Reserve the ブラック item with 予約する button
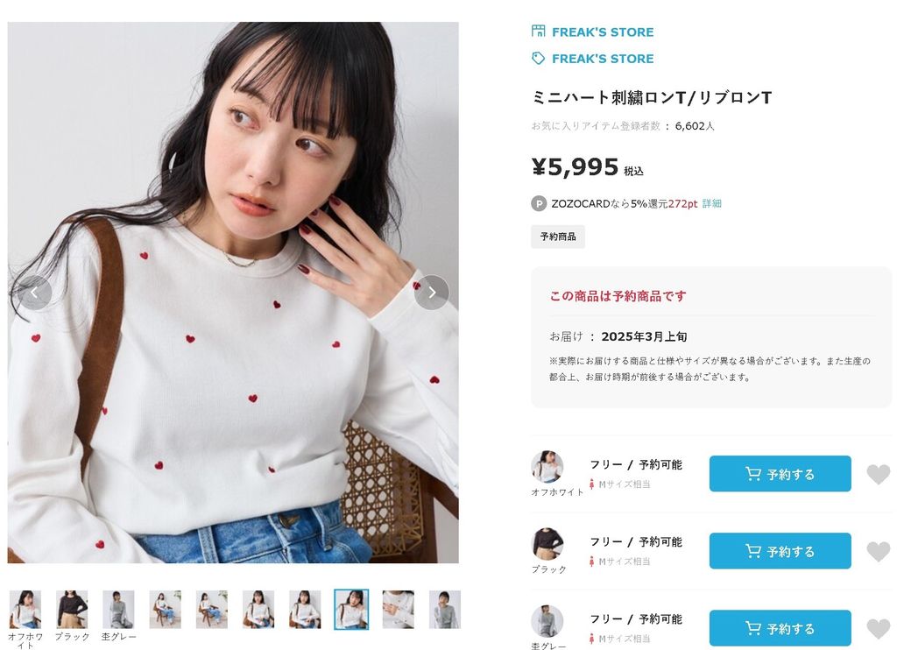The height and width of the screenshot is (650, 897). pyautogui.click(x=780, y=551)
